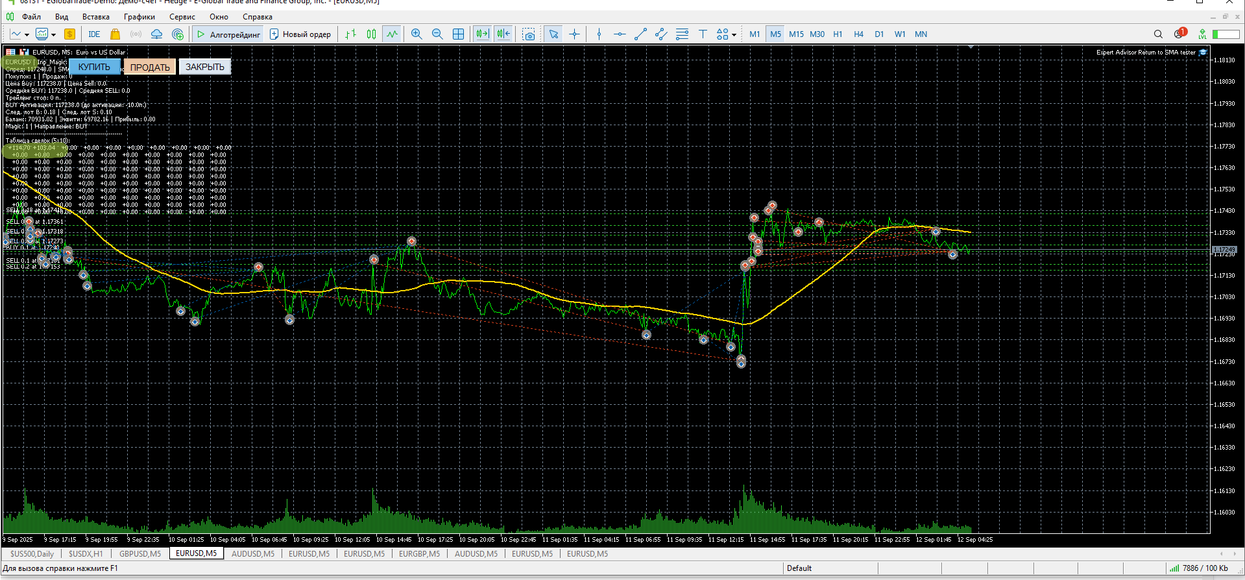Take a chart screenshot with camera icon

click(x=529, y=34)
